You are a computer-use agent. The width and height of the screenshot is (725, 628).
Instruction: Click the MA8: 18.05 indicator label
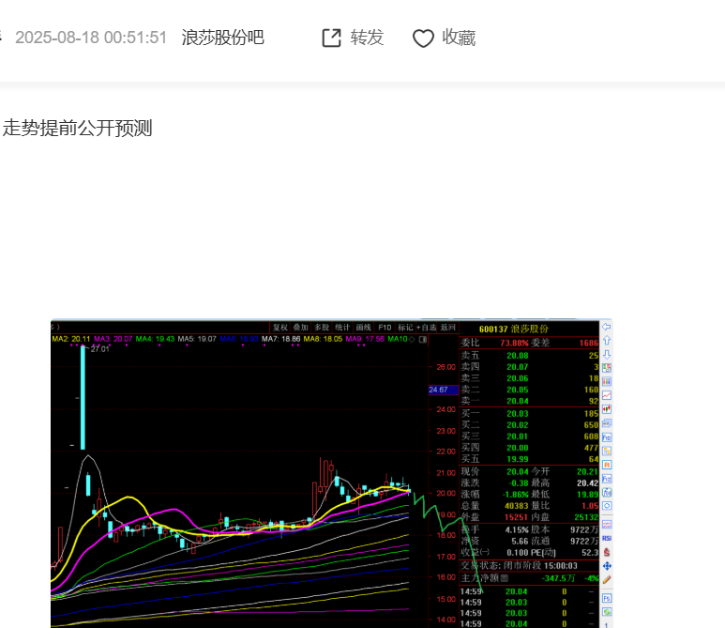click(323, 339)
